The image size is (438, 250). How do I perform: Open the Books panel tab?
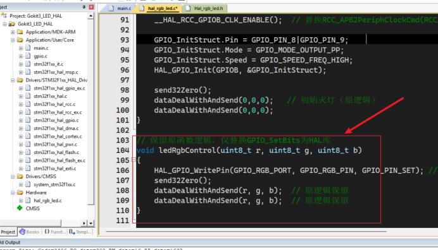pyautogui.click(x=29, y=232)
